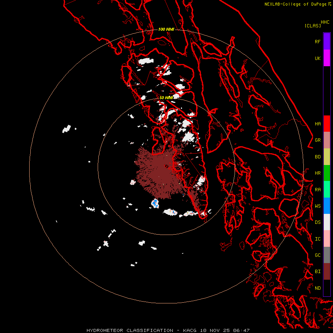This screenshot has width=333, height=333.
Task: Click the radar site center marker
Action: (x=166, y=166)
